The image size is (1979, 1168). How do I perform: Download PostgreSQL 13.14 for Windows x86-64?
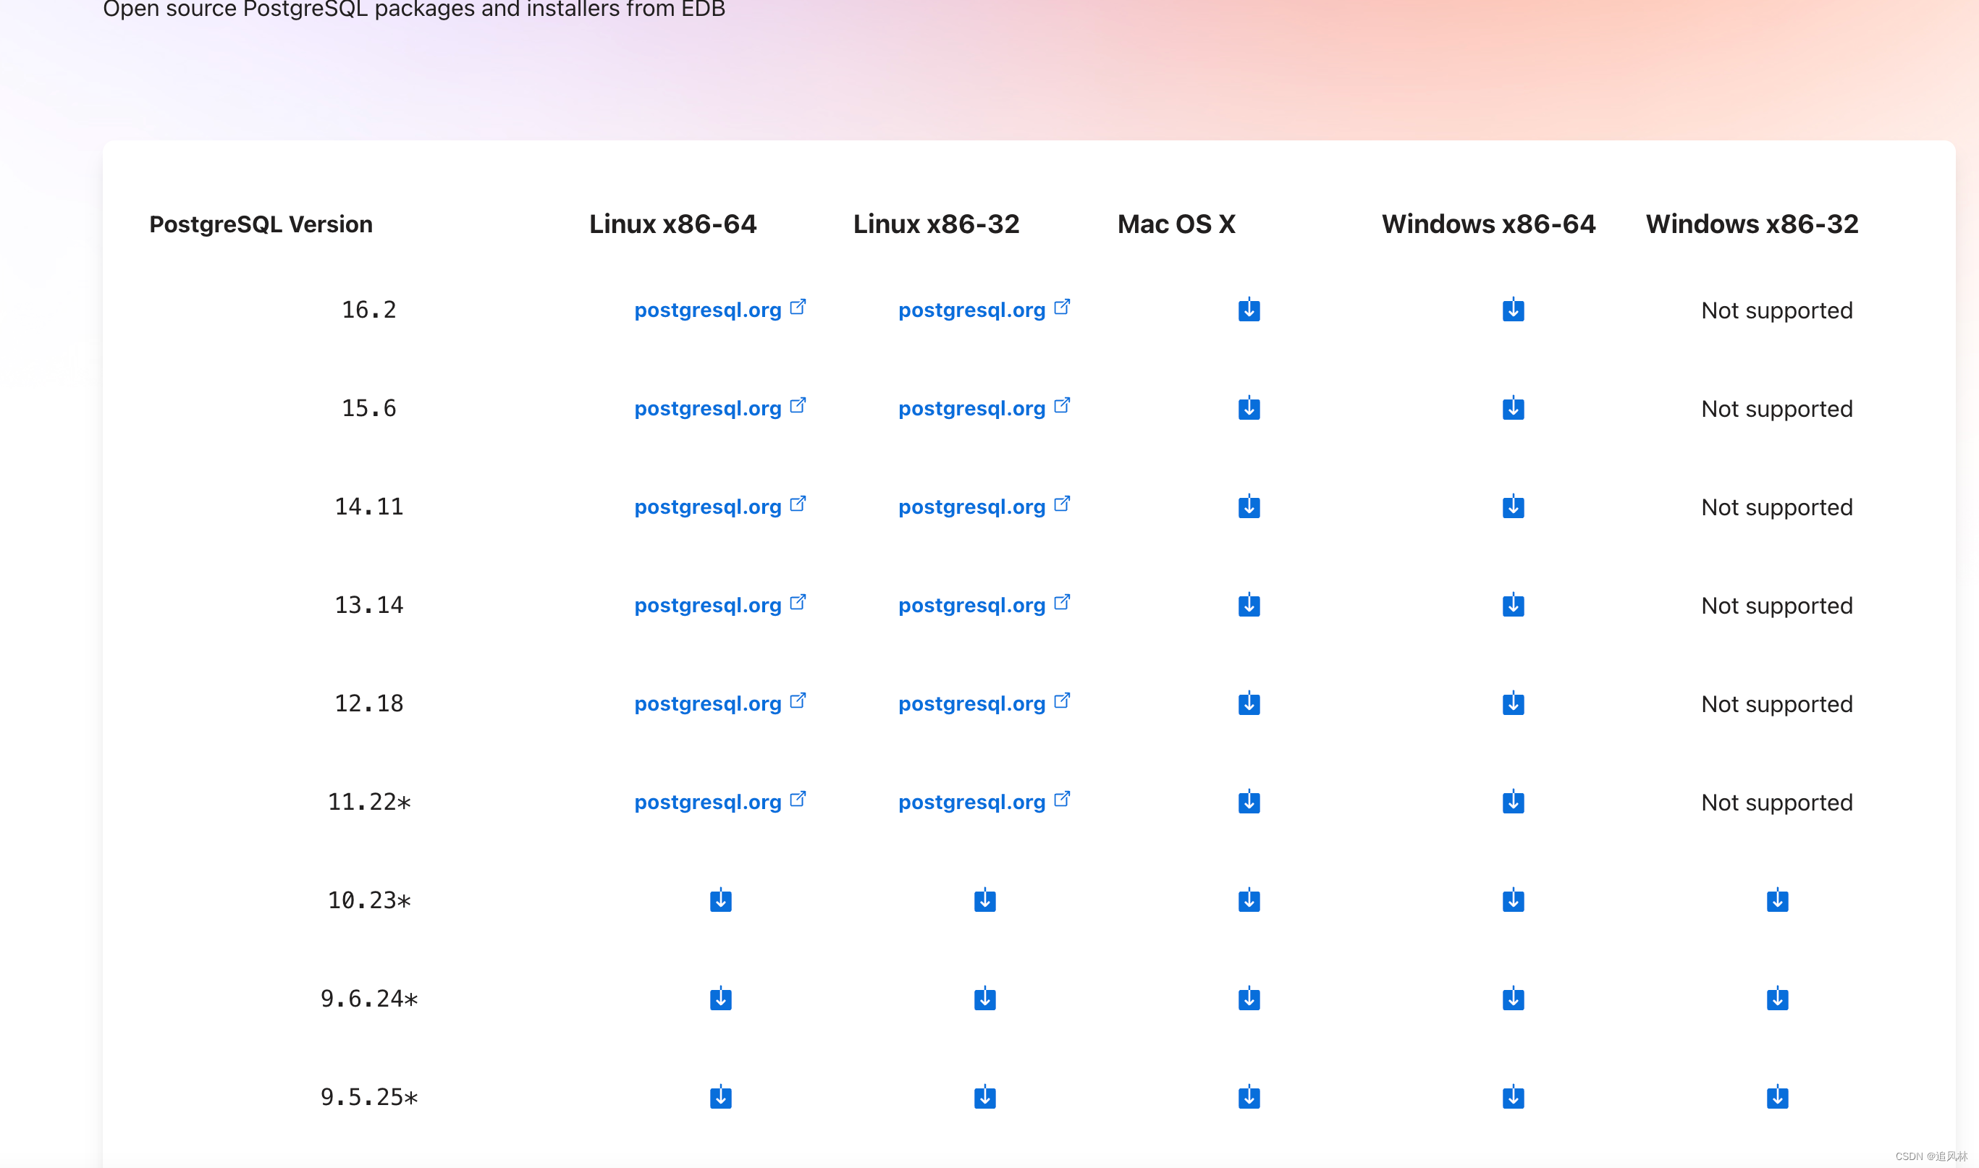(x=1513, y=605)
